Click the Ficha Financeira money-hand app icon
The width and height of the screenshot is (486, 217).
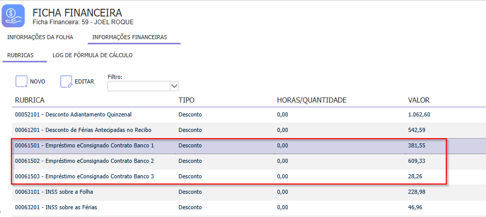pyautogui.click(x=13, y=16)
